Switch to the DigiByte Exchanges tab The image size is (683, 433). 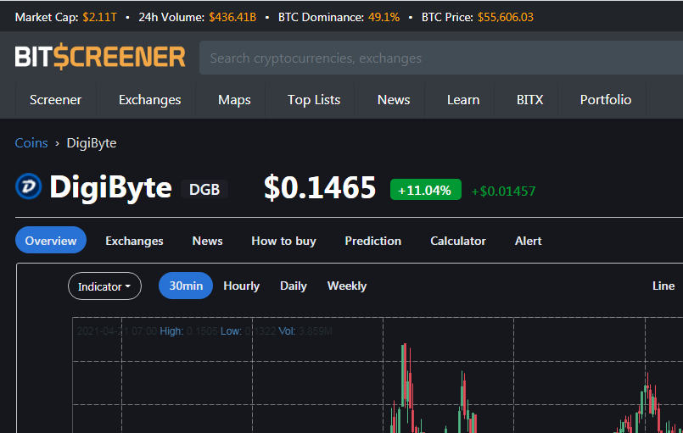pyautogui.click(x=134, y=241)
